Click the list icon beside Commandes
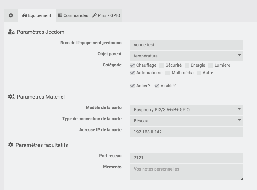Viewport: 257px width, 190px height. pyautogui.click(x=60, y=15)
